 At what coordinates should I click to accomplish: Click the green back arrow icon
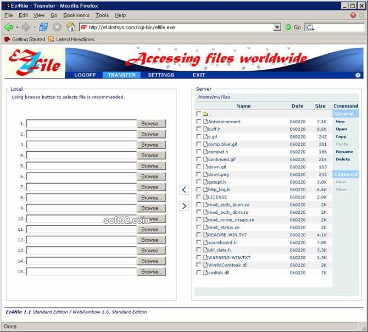[x=9, y=27]
